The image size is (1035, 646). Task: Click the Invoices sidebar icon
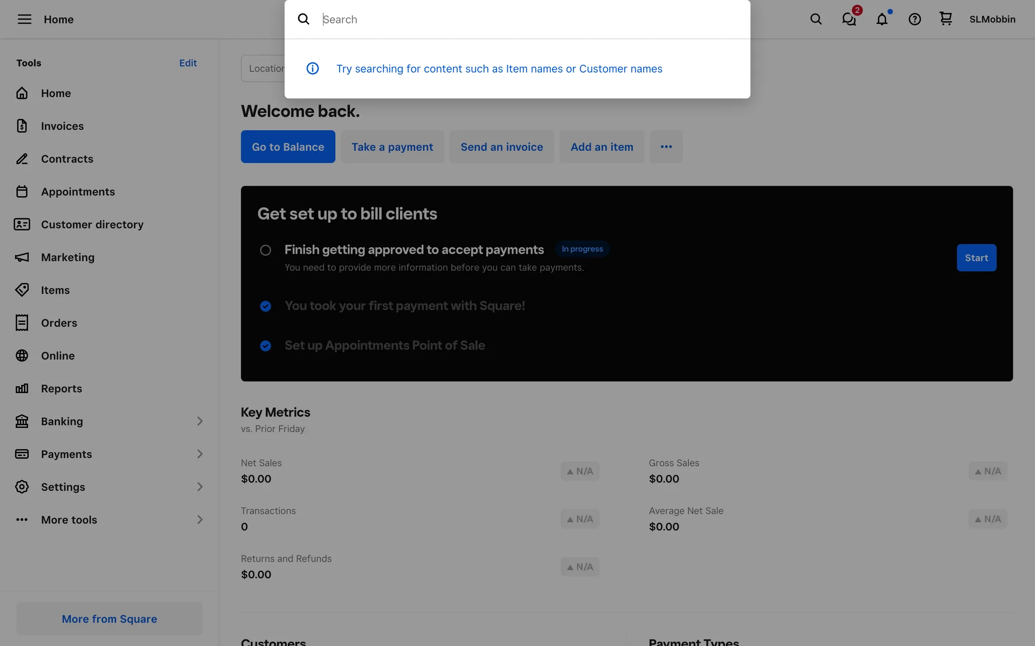click(22, 126)
